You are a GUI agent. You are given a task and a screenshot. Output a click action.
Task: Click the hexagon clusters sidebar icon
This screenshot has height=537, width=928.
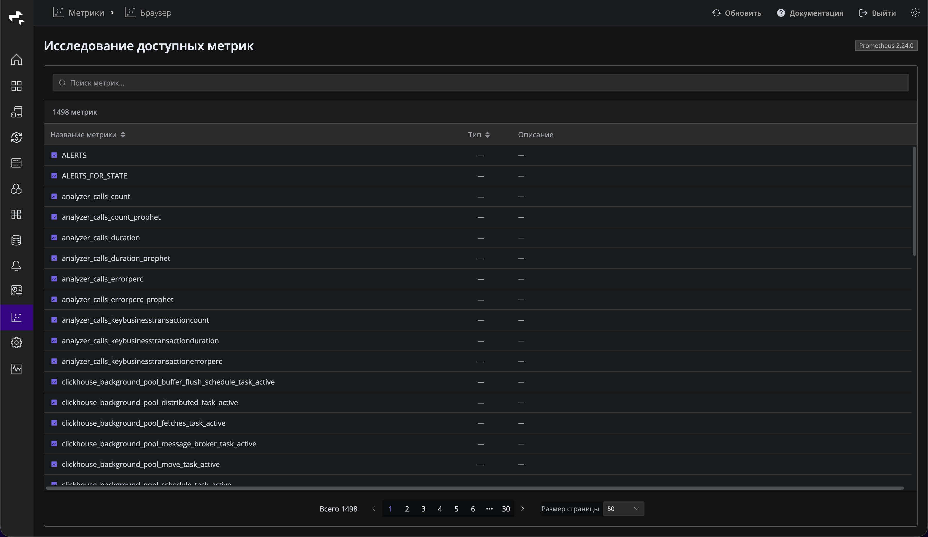point(16,189)
